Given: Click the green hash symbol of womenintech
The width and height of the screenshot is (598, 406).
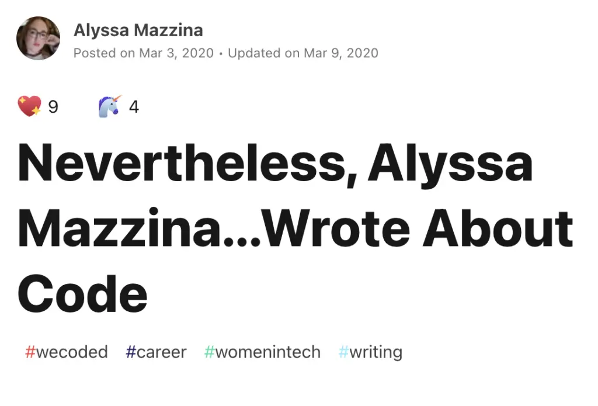Looking at the screenshot, I should click(210, 352).
